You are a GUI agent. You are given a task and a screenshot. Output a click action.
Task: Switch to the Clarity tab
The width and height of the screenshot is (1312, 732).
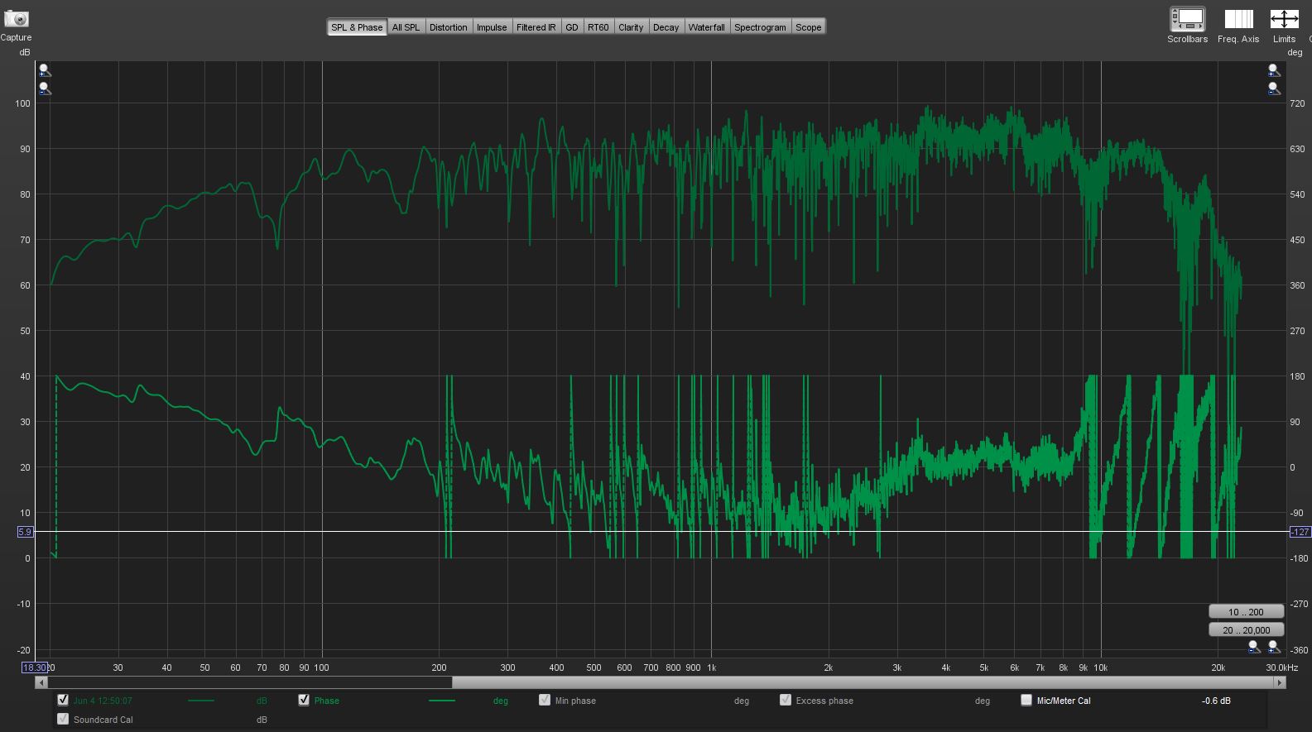click(x=631, y=27)
